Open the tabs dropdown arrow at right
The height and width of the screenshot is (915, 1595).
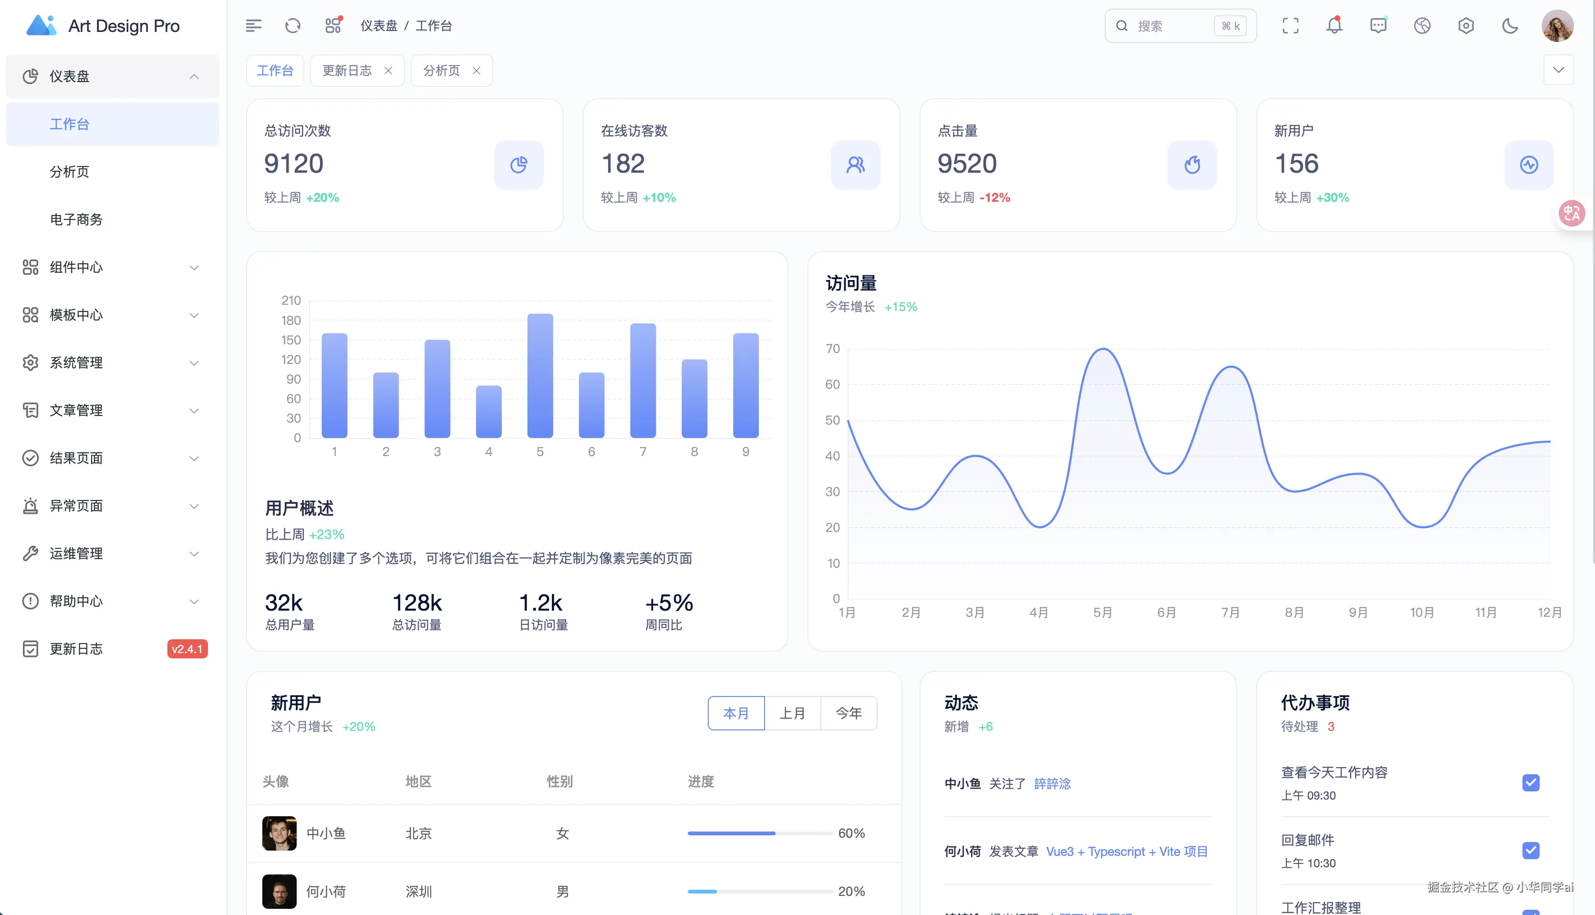tap(1559, 70)
